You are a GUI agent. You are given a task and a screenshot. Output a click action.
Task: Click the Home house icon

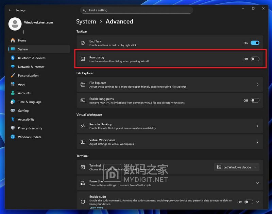click(13, 40)
